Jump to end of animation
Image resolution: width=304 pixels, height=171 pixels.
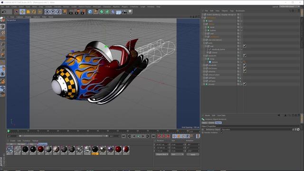click(153, 136)
